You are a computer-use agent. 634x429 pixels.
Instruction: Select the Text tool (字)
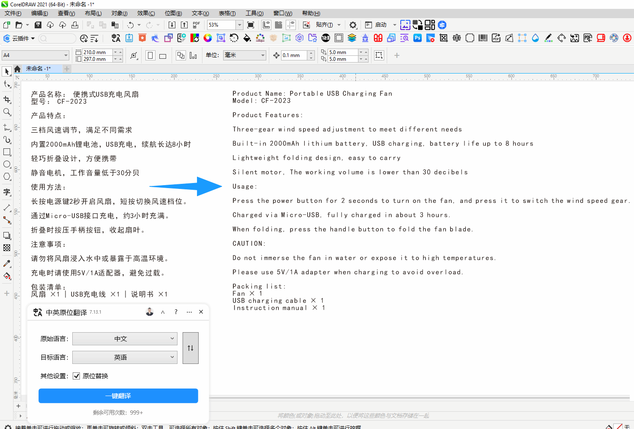(7, 192)
